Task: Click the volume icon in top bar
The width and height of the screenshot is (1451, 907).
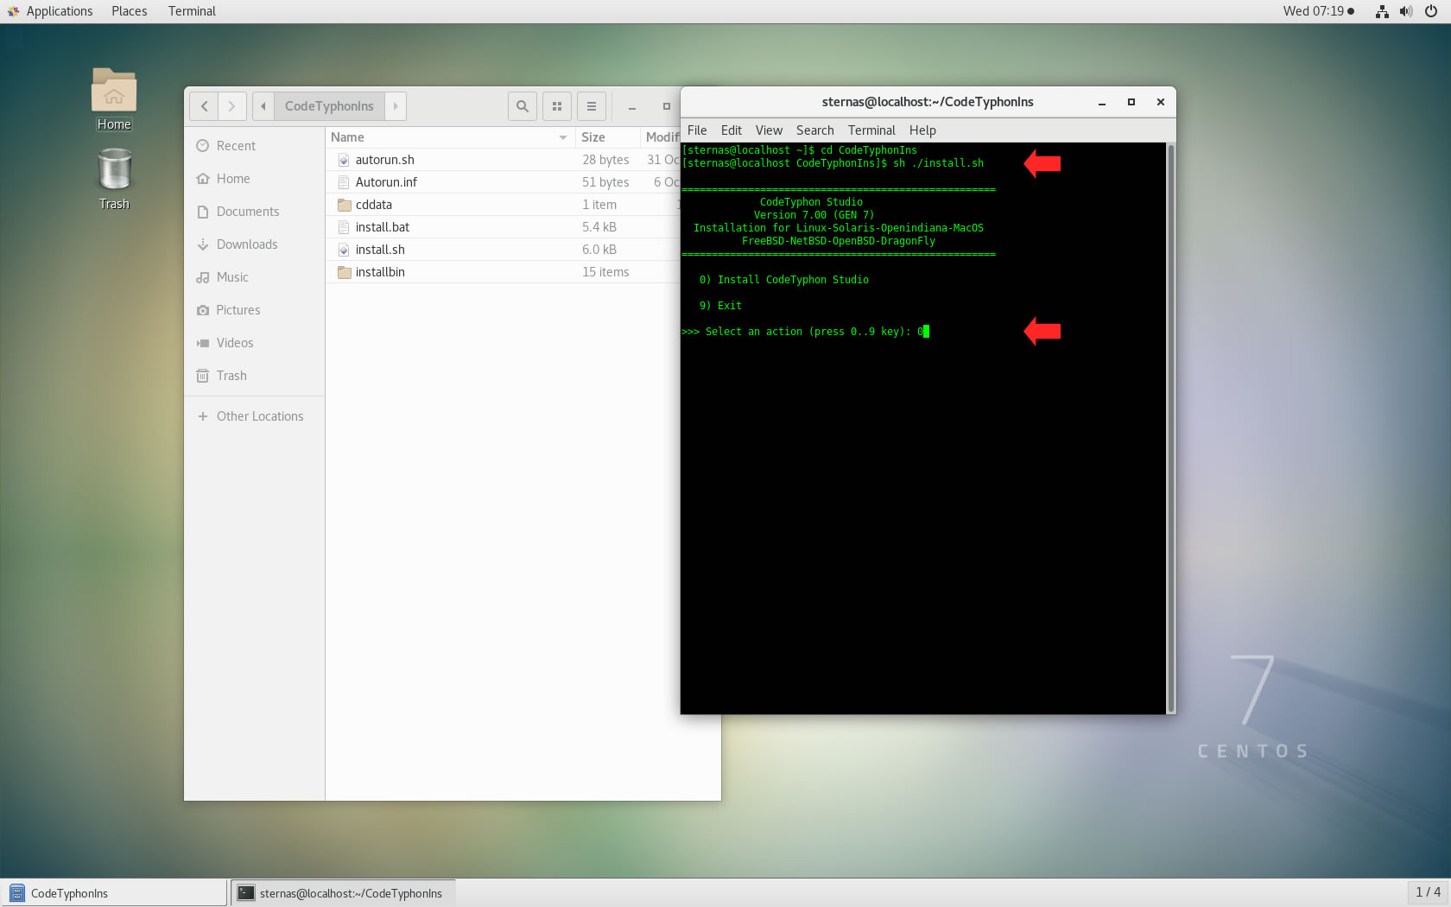Action: pos(1406,11)
